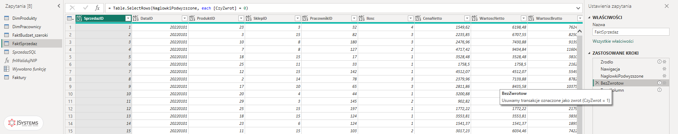
Task: Change data type icon of SklepID column
Action: pyautogui.click(x=249, y=18)
